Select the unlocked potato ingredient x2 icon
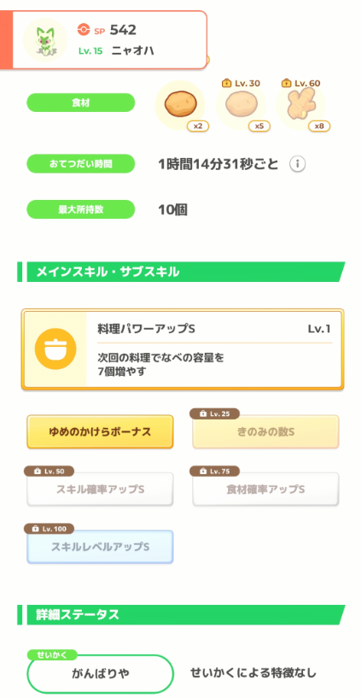This screenshot has width=361, height=698. (179, 105)
